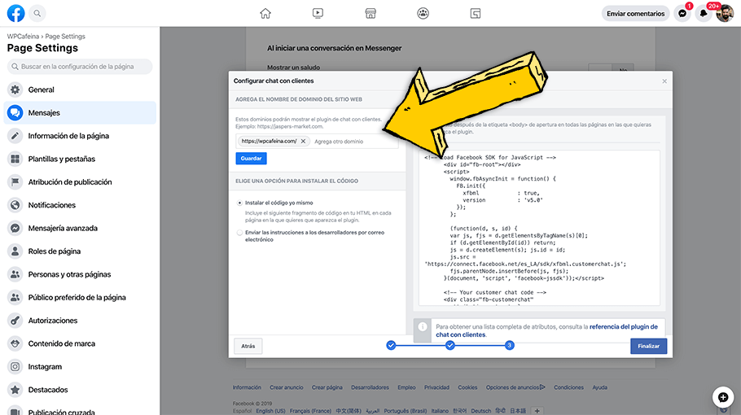Click the more languages plus button

click(537, 411)
